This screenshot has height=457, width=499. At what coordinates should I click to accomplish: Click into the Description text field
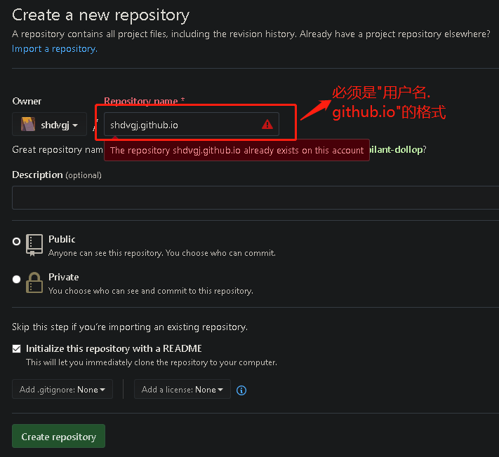pyautogui.click(x=253, y=198)
